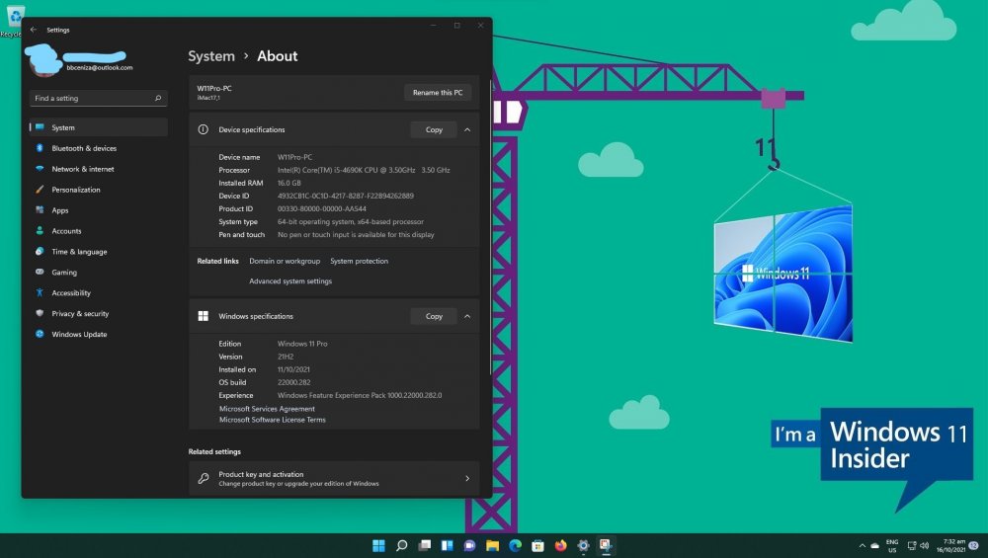Click the network tray icon
Screen dimensions: 988x558
coord(912,545)
